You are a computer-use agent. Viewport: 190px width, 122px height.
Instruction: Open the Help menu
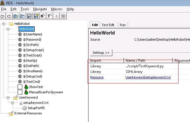pos(70,9)
